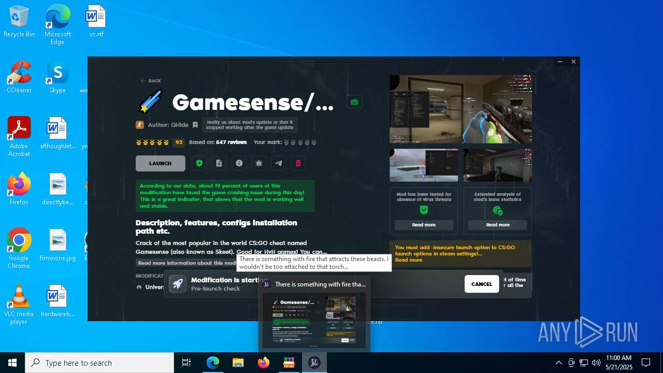Click the notify about mod's update button

[250, 125]
